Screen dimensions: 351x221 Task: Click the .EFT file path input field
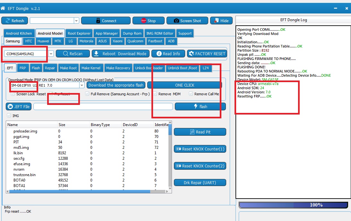click(x=103, y=107)
